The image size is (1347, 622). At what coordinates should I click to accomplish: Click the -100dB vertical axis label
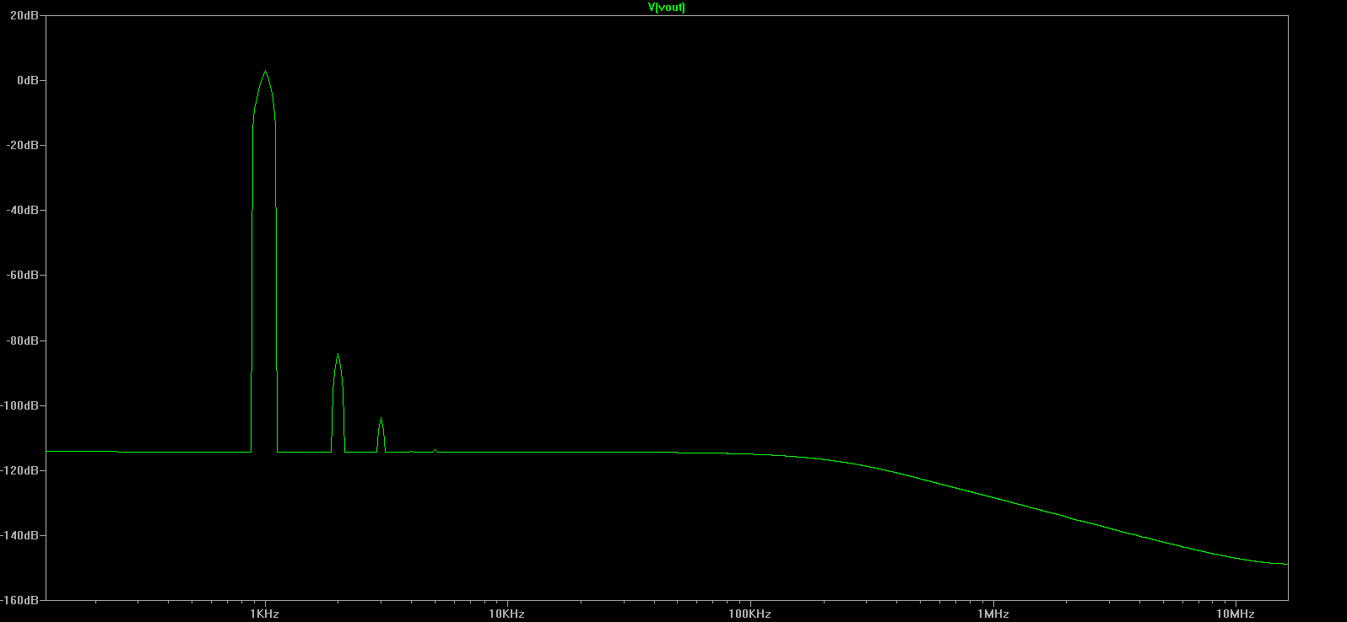tap(21, 405)
